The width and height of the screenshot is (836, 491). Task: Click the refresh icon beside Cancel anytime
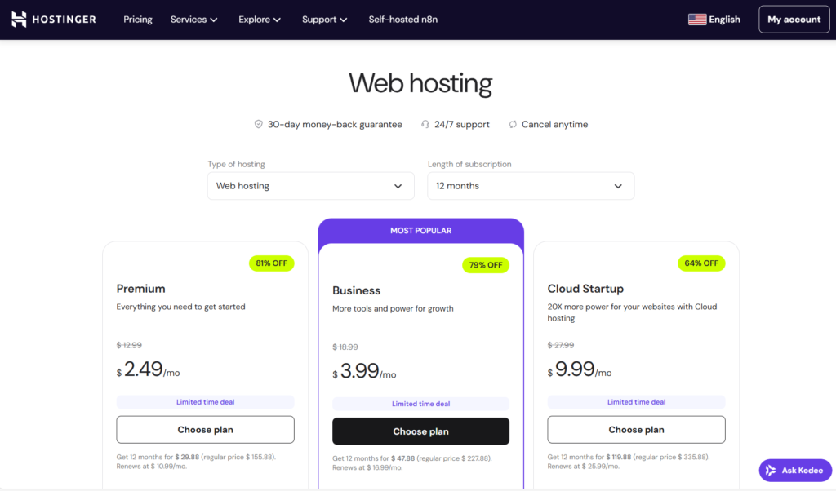coord(512,124)
